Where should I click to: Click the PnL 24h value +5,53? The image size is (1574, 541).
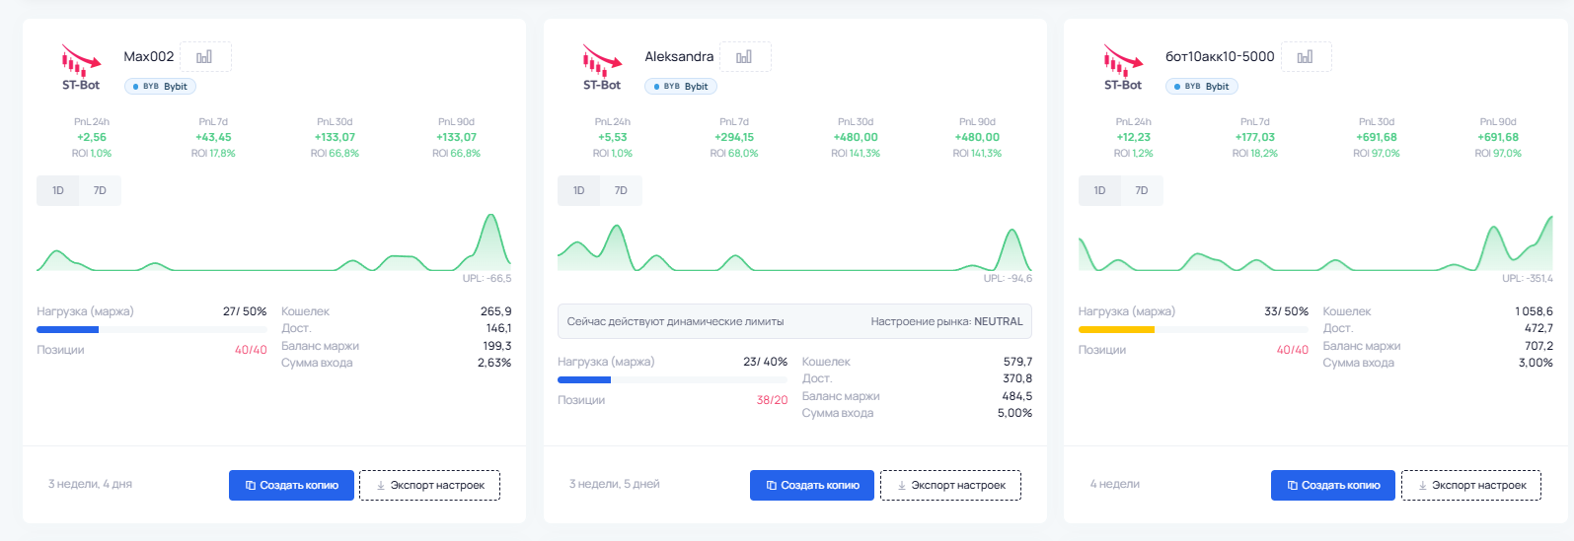pos(613,138)
